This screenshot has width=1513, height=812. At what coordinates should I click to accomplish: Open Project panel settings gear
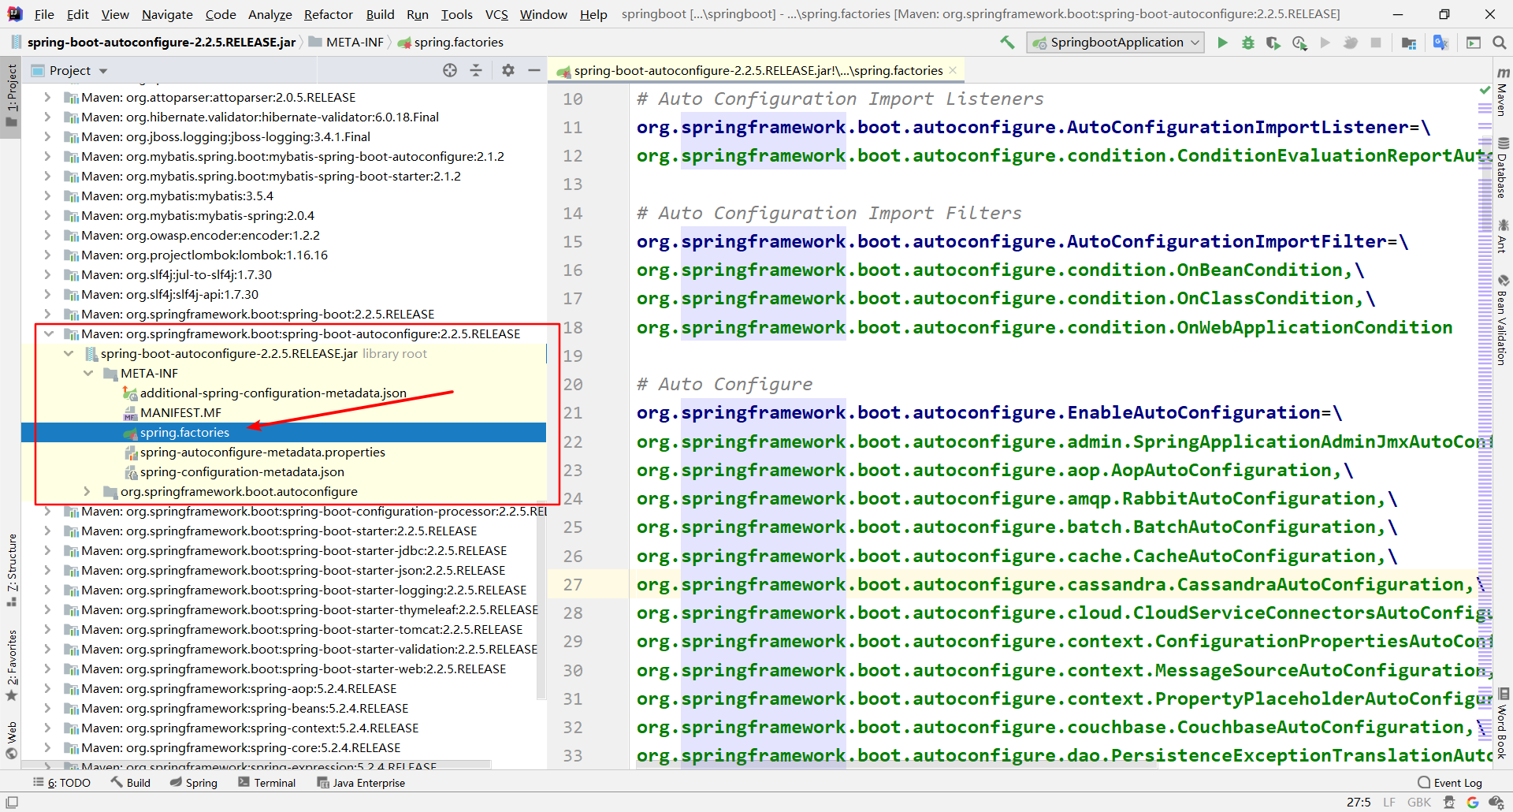pyautogui.click(x=508, y=70)
